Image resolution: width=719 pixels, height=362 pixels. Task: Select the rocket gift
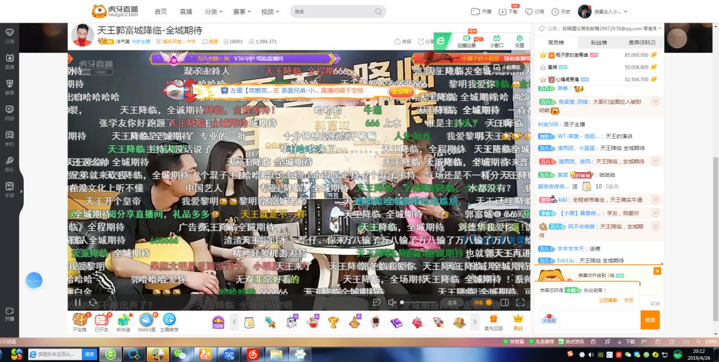coord(438,322)
